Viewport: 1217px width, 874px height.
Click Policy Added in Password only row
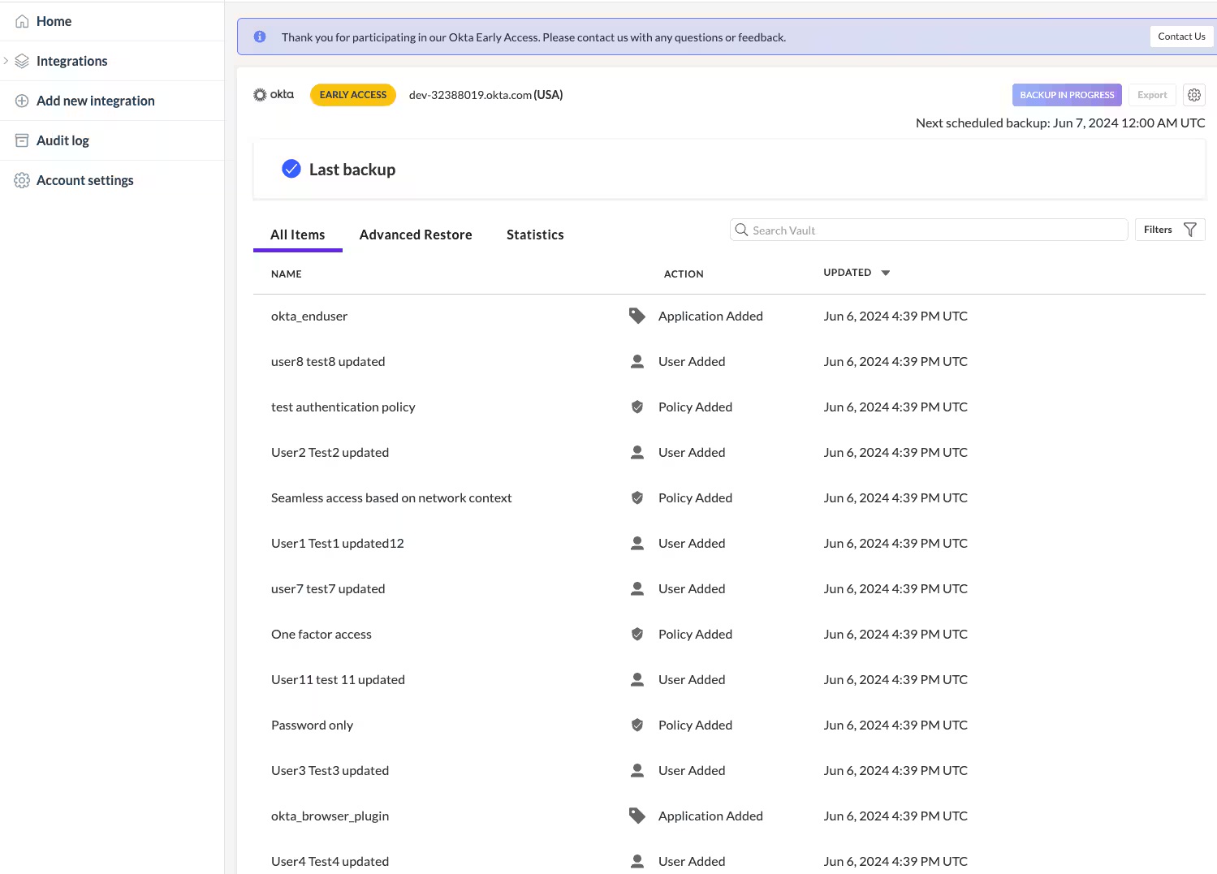tap(695, 725)
